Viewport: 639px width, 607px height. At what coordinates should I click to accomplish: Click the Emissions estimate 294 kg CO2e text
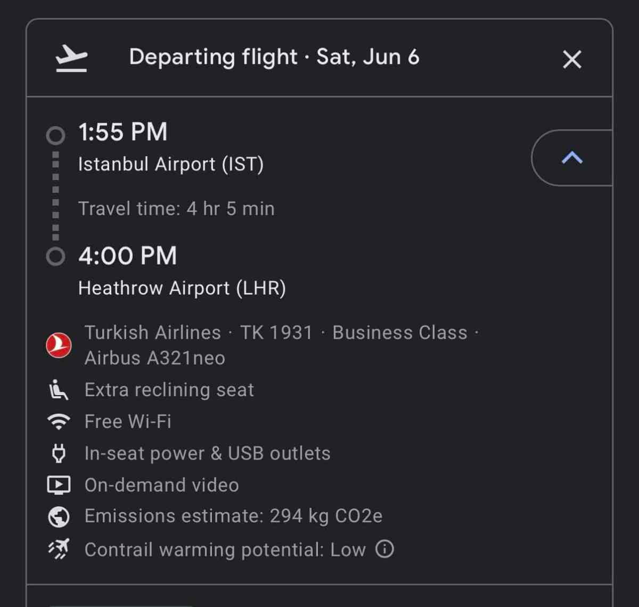tap(233, 516)
